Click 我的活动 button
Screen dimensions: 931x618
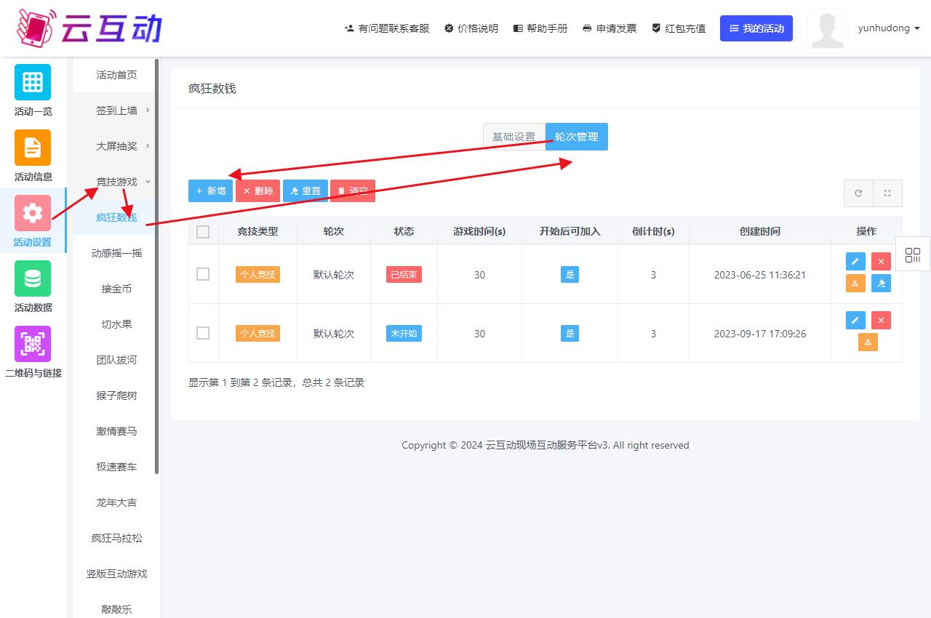(x=756, y=28)
